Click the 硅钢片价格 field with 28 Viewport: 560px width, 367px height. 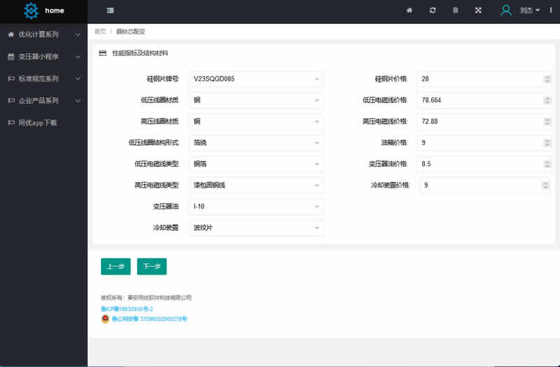[484, 79]
